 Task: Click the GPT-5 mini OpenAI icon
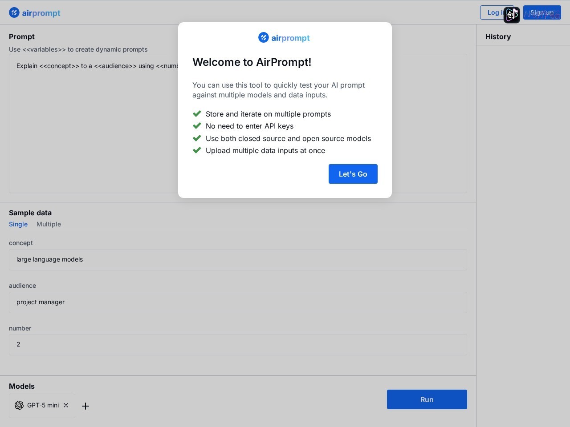pos(19,405)
